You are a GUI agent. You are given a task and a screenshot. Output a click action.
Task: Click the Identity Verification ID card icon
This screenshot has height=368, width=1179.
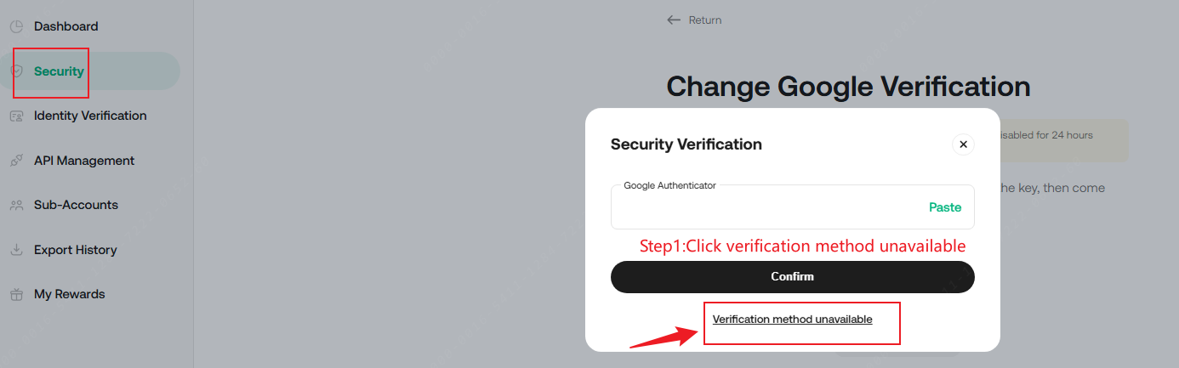(16, 116)
